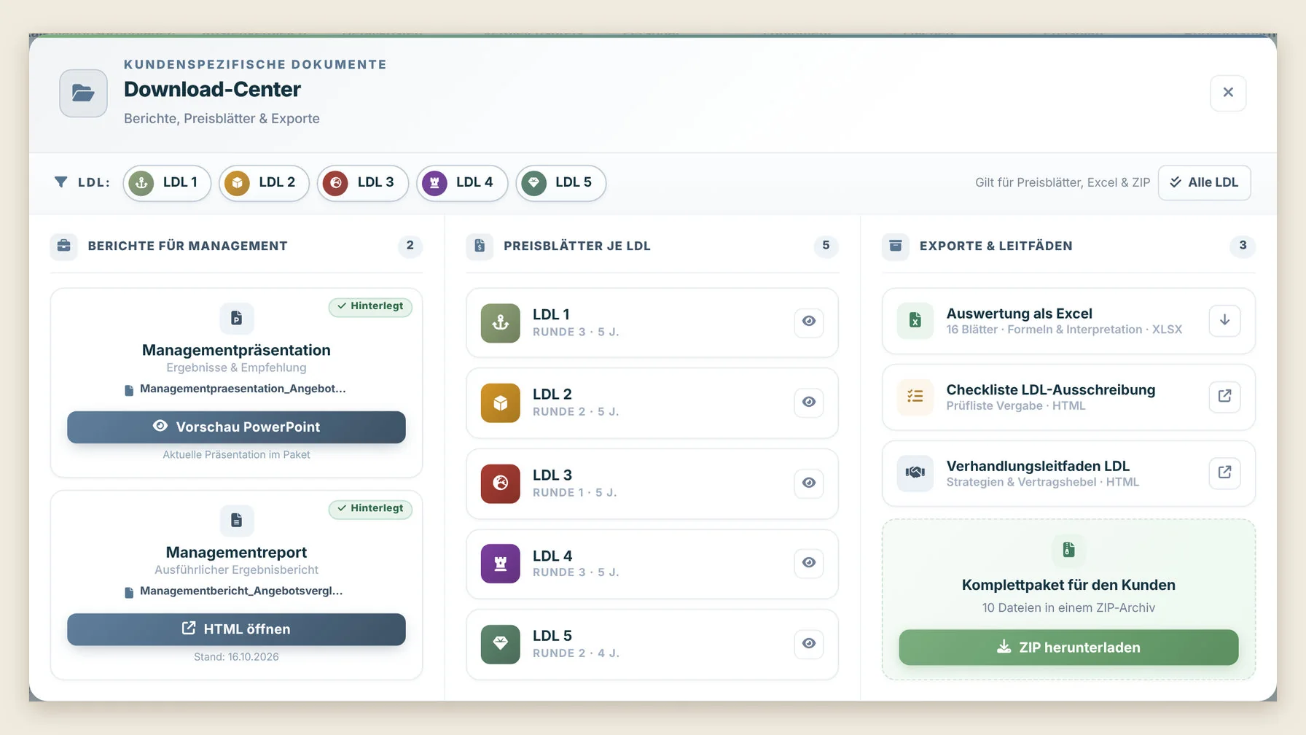This screenshot has width=1306, height=735.
Task: Close the Download-Center dialog
Action: click(x=1228, y=93)
